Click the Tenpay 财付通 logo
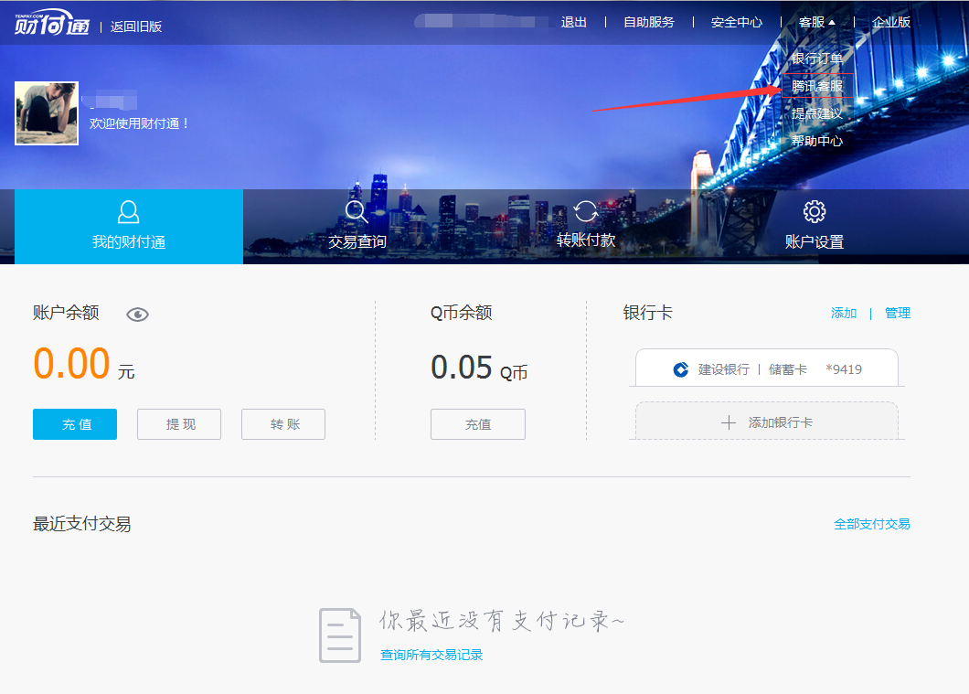This screenshot has width=969, height=694. click(52, 23)
